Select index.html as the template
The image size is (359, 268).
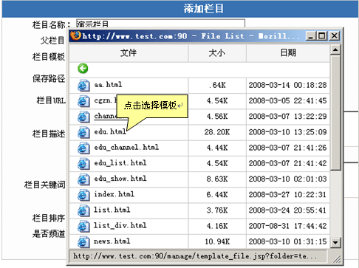(x=114, y=194)
